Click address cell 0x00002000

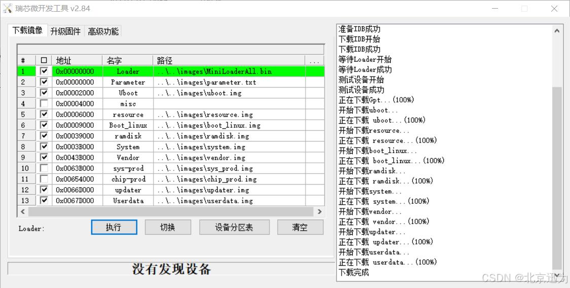[x=77, y=93]
